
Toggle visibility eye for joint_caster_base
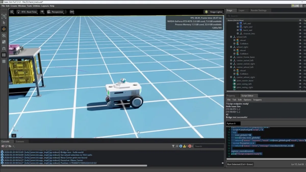click(x=300, y=81)
